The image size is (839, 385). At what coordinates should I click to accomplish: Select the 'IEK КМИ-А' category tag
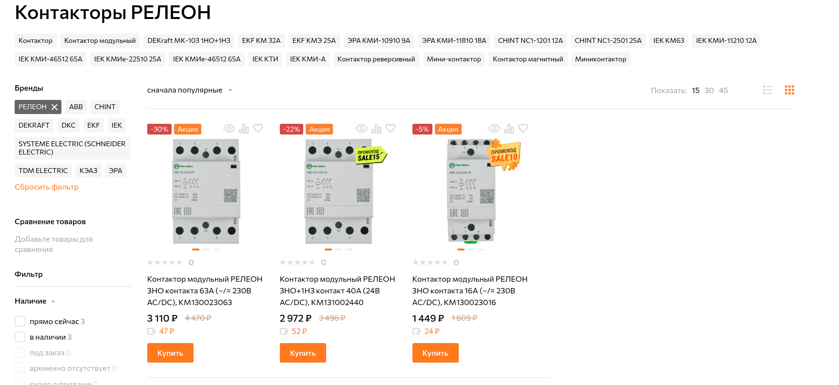pos(308,59)
